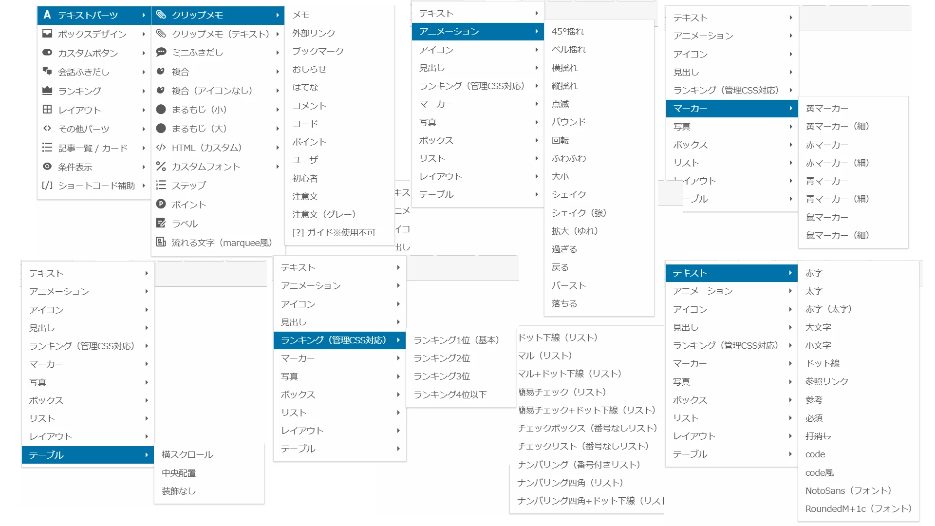The image size is (935, 526).
Task: Choose 装飾なし table option
Action: tap(179, 491)
